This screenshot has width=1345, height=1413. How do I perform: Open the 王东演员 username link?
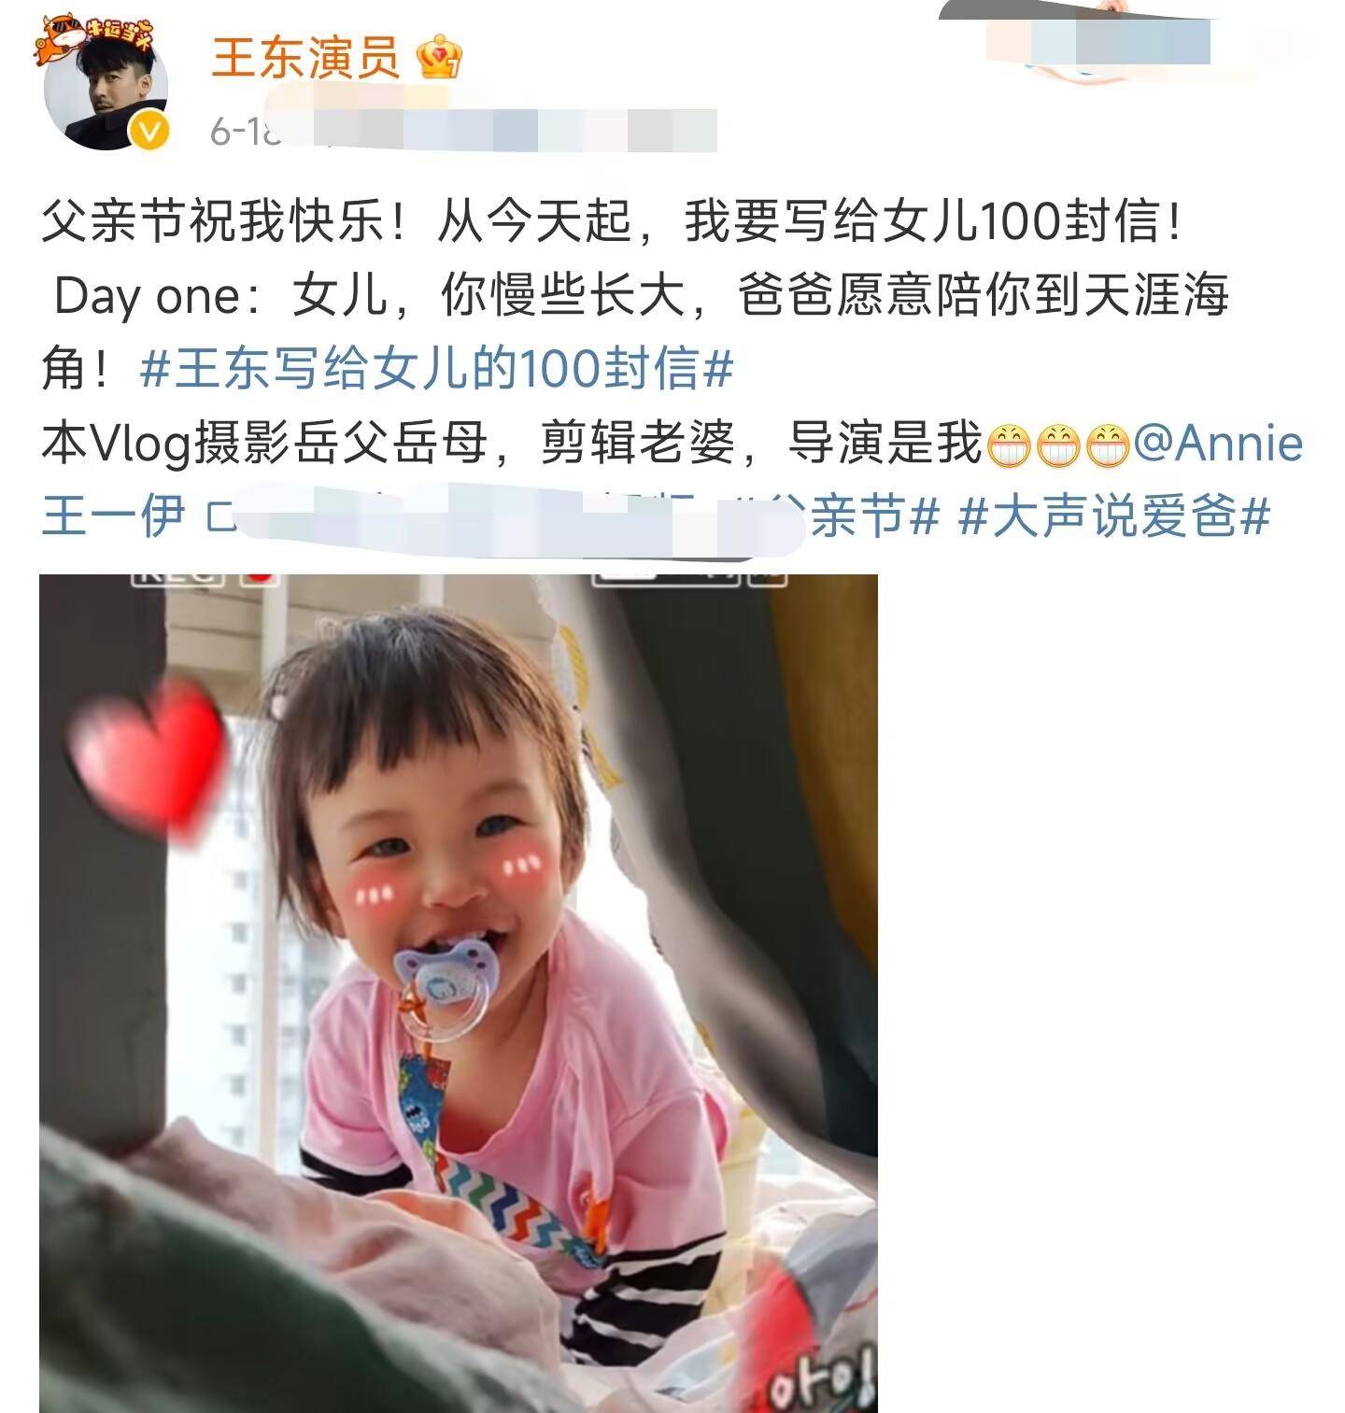coord(305,57)
